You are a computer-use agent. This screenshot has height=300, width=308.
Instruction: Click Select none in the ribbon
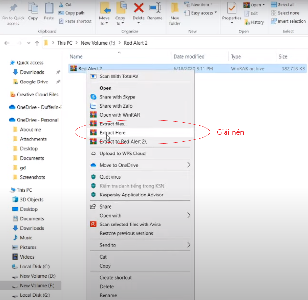point(285,13)
